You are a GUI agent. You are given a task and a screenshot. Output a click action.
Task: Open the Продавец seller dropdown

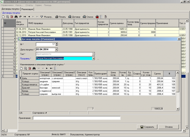(x=93, y=59)
